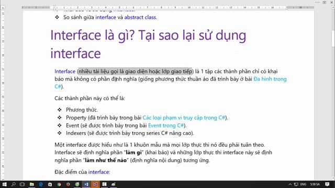
Task: Click the tab selector at the left of the ruler
Action: click(x=3, y=8)
